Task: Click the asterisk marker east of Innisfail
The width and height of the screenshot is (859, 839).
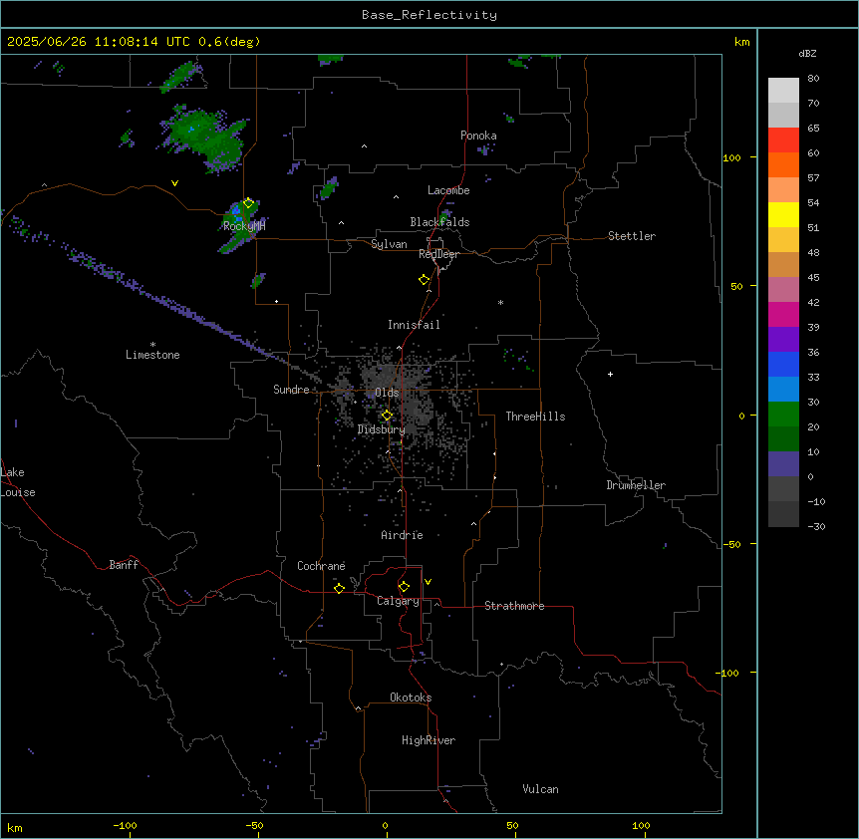Action: tap(500, 302)
